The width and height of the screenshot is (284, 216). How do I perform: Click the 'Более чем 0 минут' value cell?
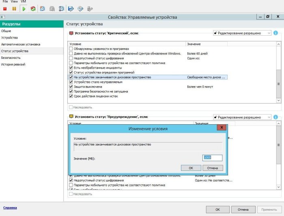click(x=200, y=86)
